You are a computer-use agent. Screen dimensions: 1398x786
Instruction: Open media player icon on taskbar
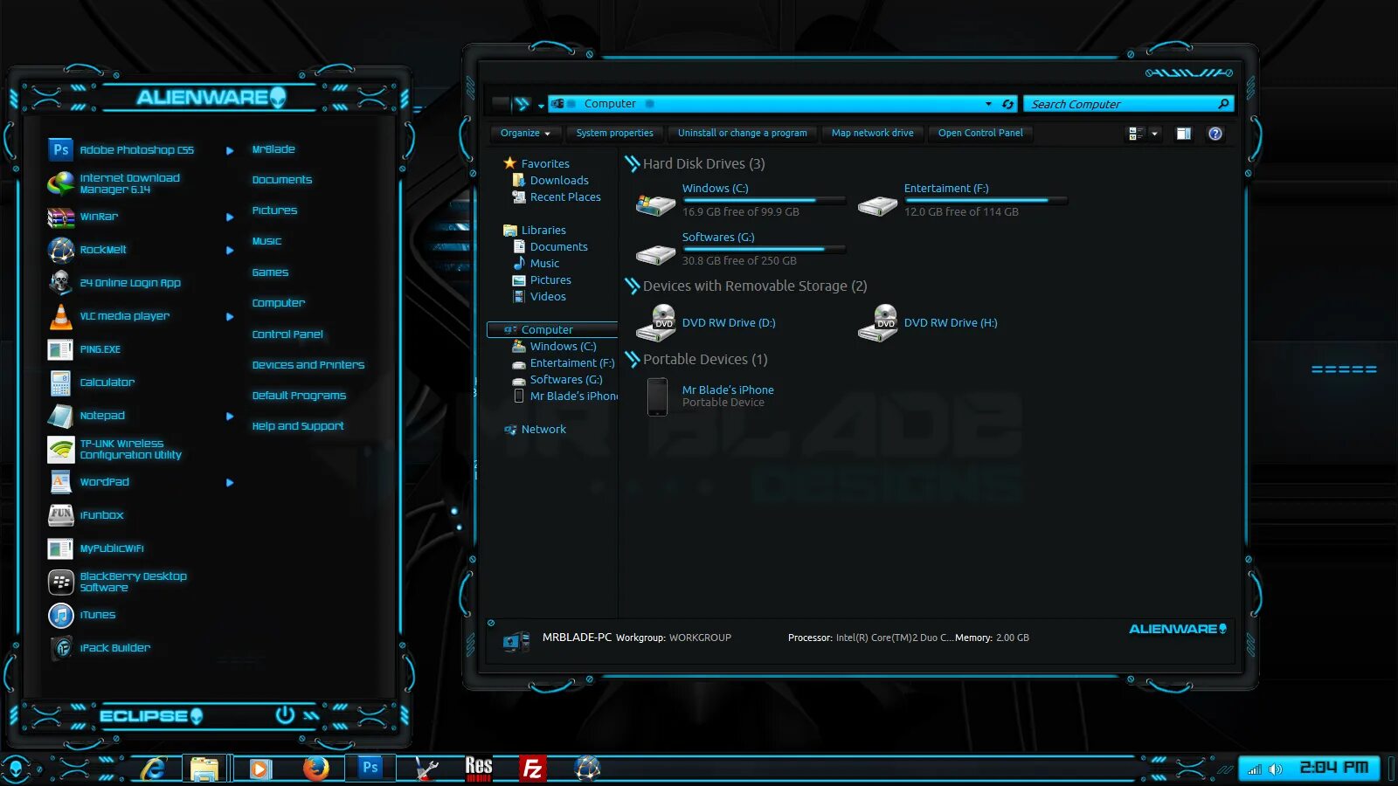pyautogui.click(x=259, y=769)
